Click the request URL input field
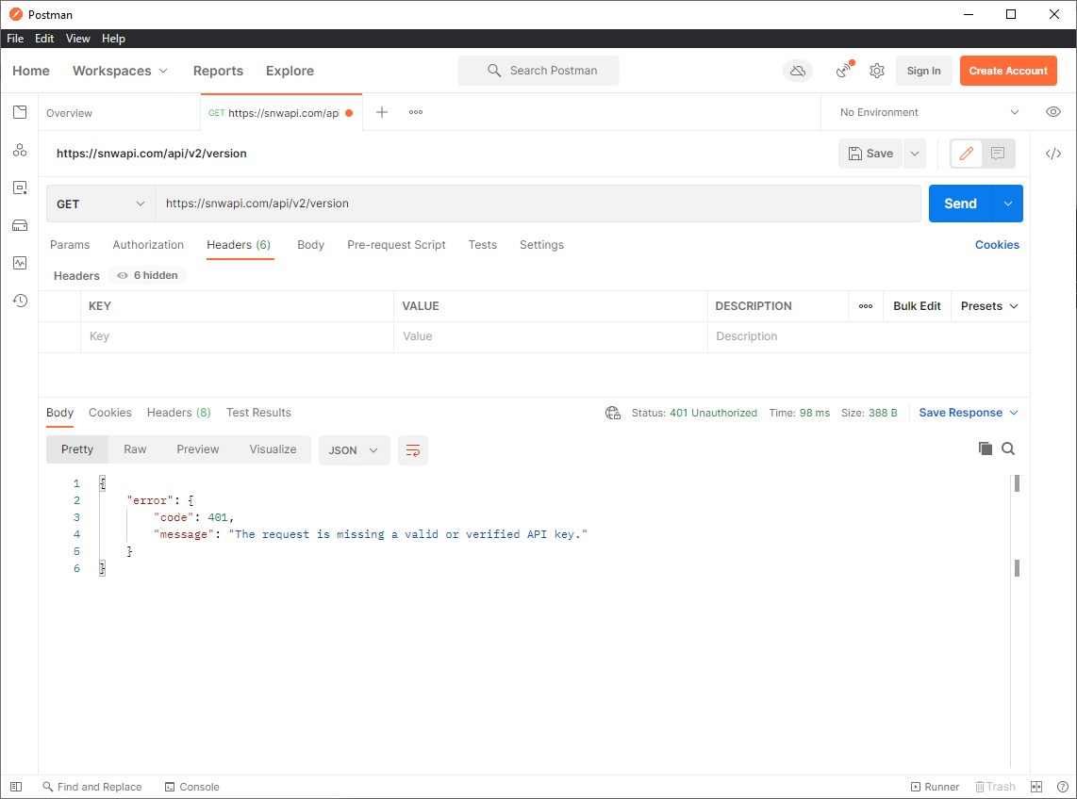The image size is (1077, 799). tap(538, 204)
